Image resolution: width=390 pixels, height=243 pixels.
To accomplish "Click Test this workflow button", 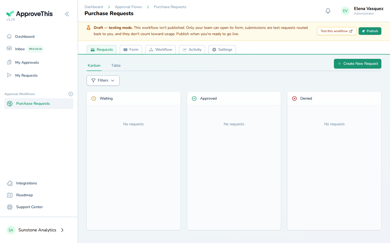I will click(x=337, y=31).
